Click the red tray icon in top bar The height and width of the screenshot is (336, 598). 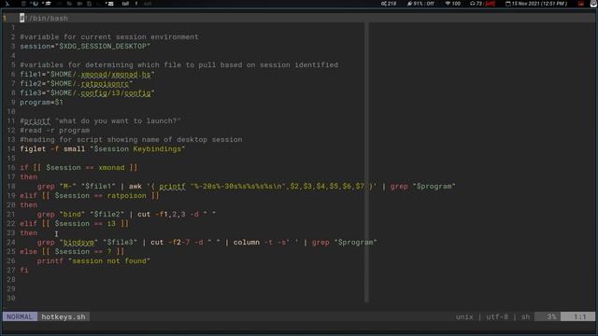581,4
